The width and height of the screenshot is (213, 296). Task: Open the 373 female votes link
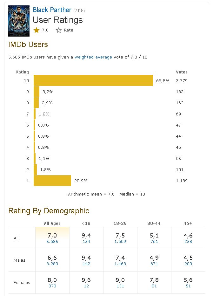pyautogui.click(x=52, y=286)
